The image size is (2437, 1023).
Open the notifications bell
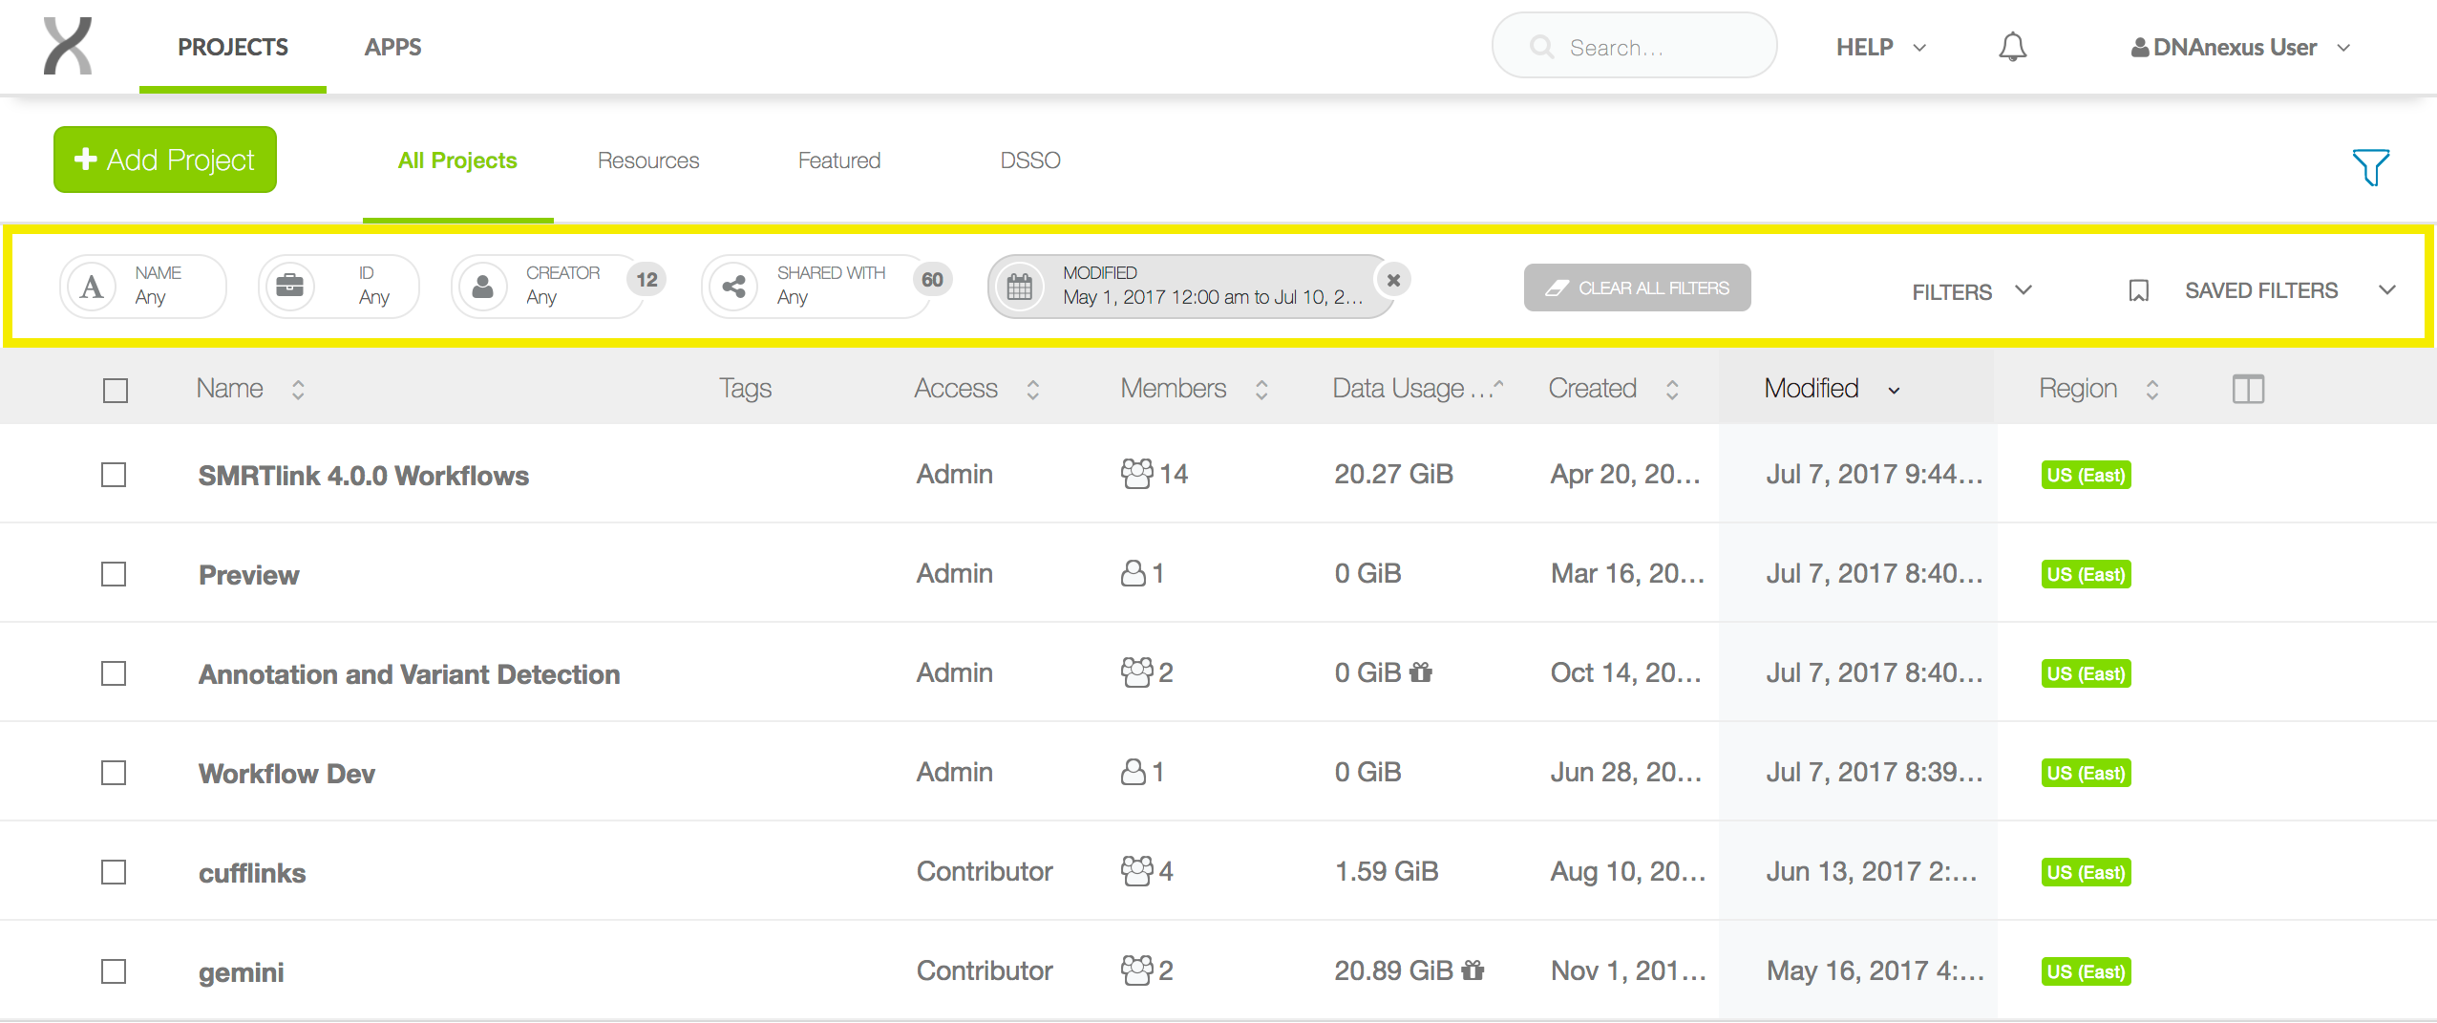2012,47
